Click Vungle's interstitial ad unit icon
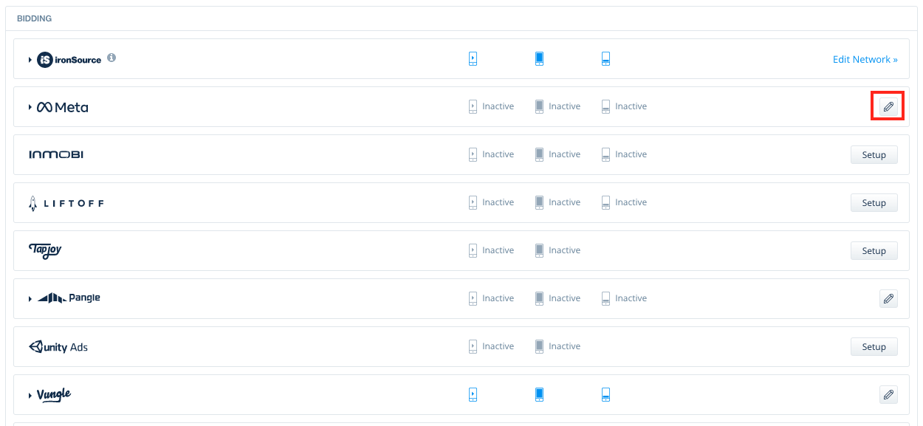The image size is (923, 426). click(x=539, y=394)
